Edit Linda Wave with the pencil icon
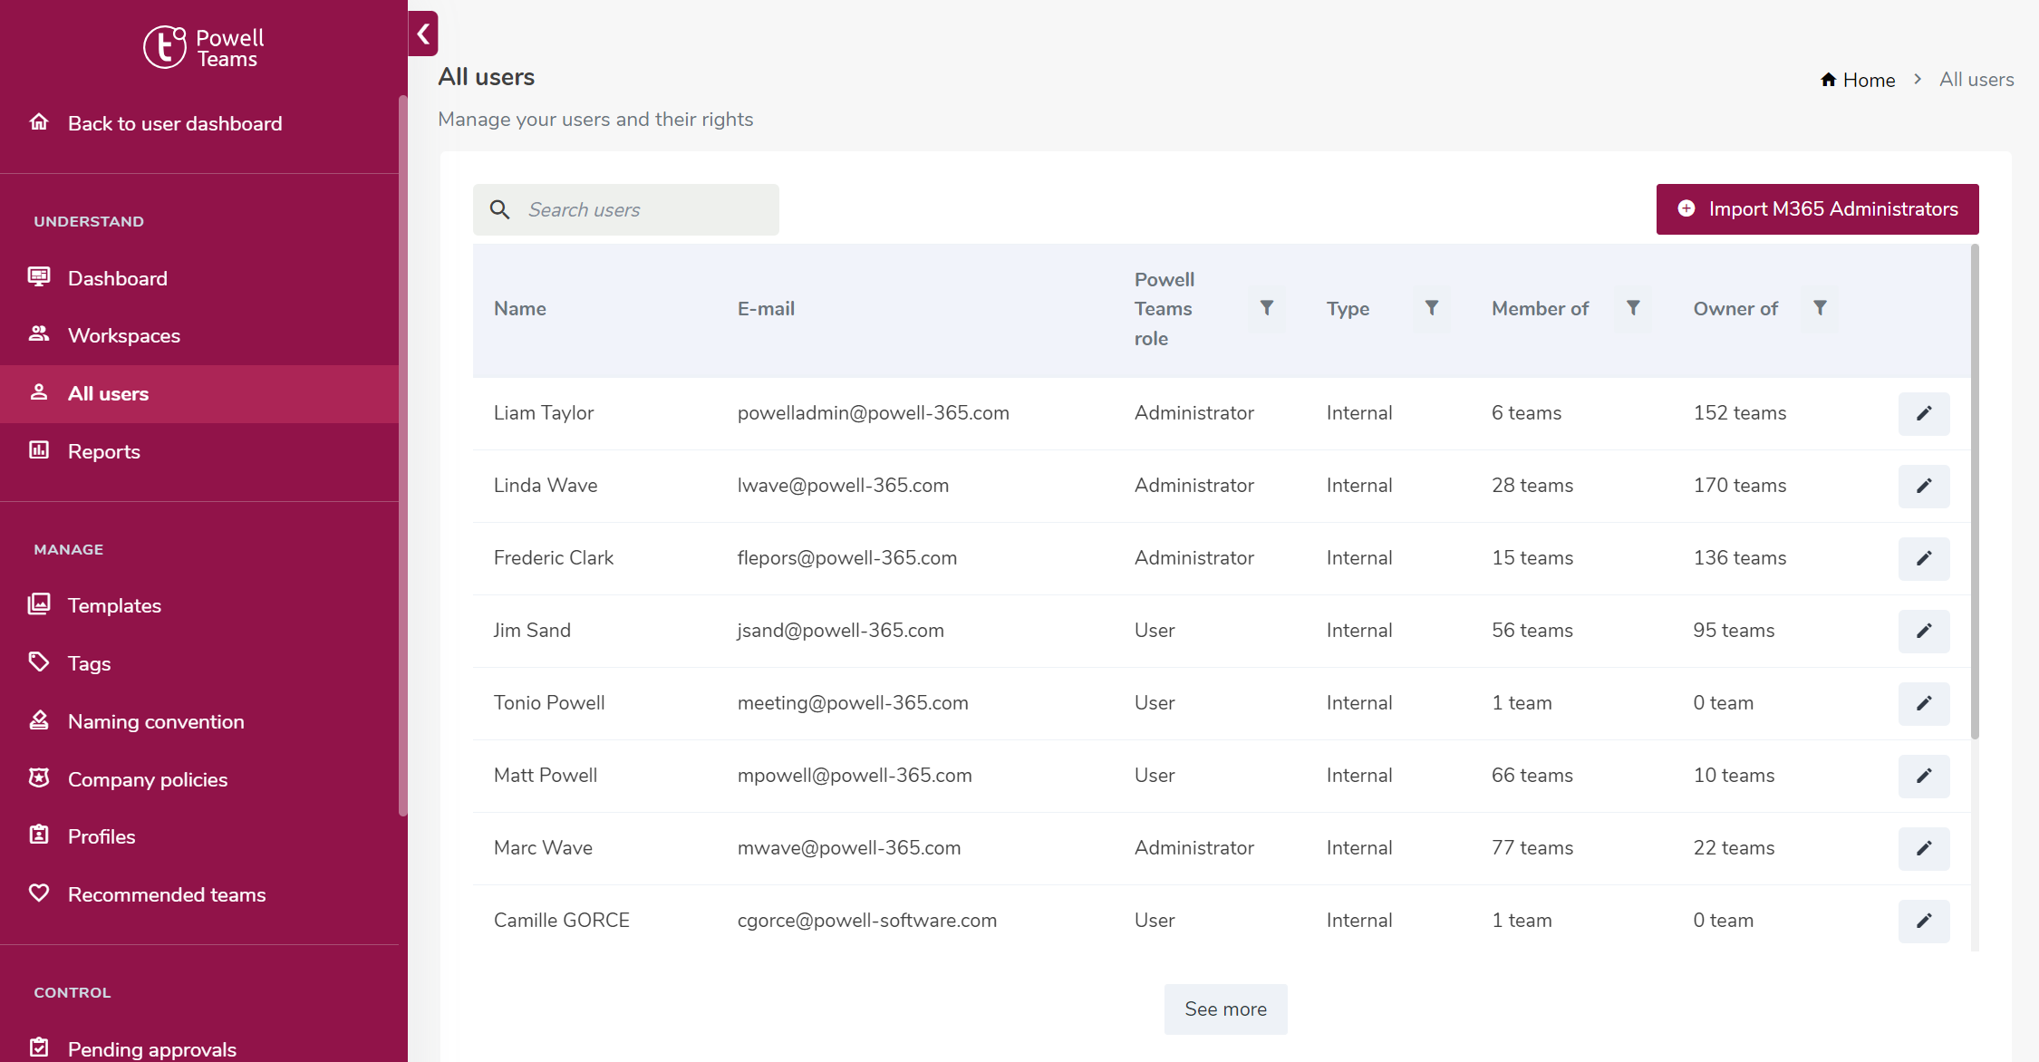This screenshot has width=2039, height=1062. [x=1924, y=486]
